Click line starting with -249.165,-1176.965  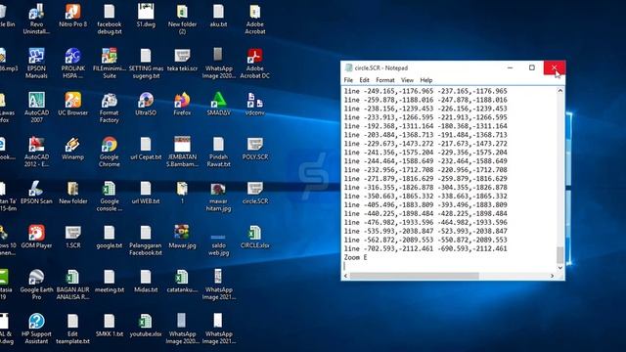[x=425, y=91]
